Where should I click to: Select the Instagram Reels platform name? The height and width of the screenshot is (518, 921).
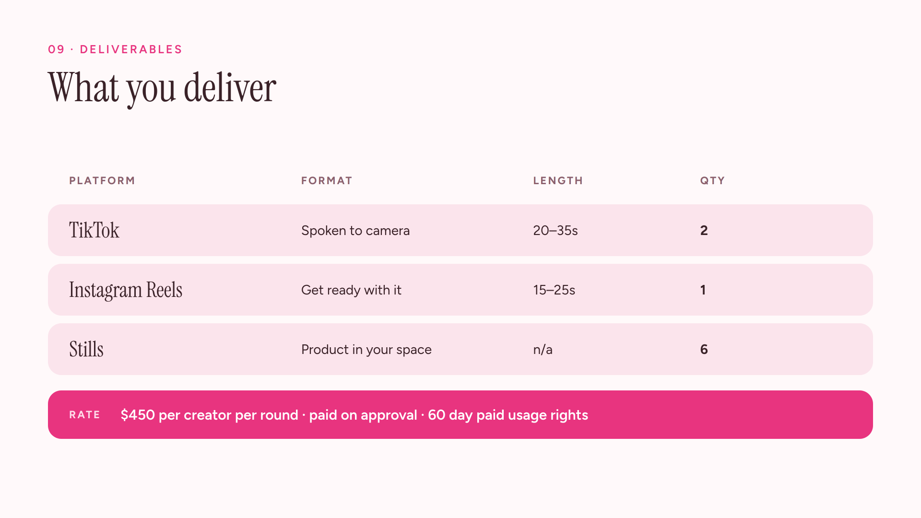(x=126, y=290)
